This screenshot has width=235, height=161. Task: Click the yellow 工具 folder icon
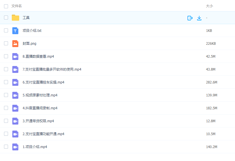[x=15, y=18]
